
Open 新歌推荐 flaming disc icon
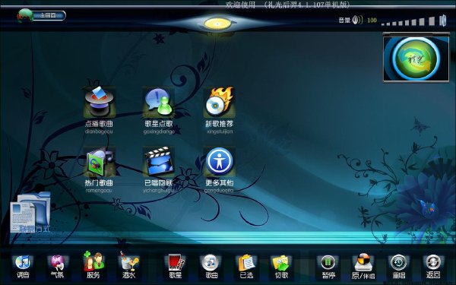tap(220, 102)
